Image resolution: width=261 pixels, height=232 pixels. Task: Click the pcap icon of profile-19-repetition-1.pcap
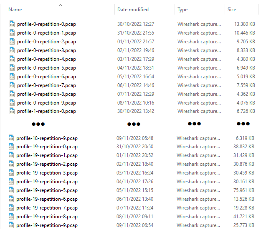(x=11, y=155)
